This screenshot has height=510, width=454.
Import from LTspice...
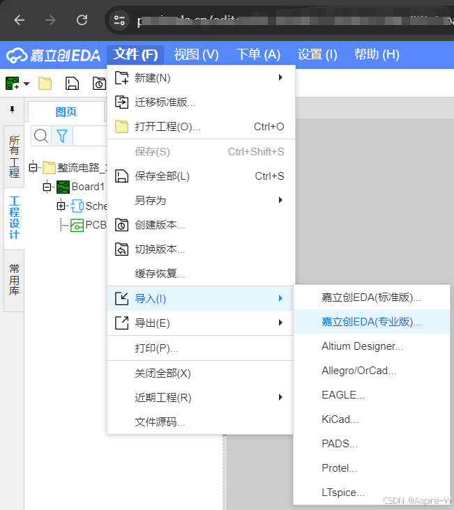tap(372, 493)
